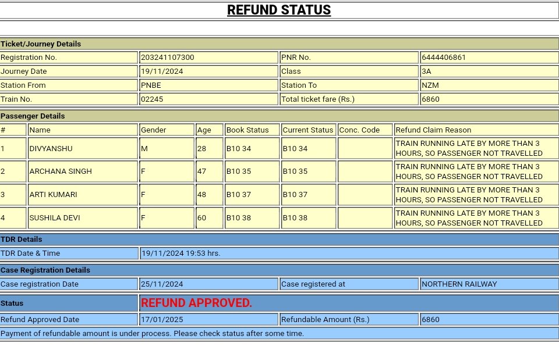The height and width of the screenshot is (350, 559).
Task: Click the Station From value PNBE
Action: coord(151,85)
